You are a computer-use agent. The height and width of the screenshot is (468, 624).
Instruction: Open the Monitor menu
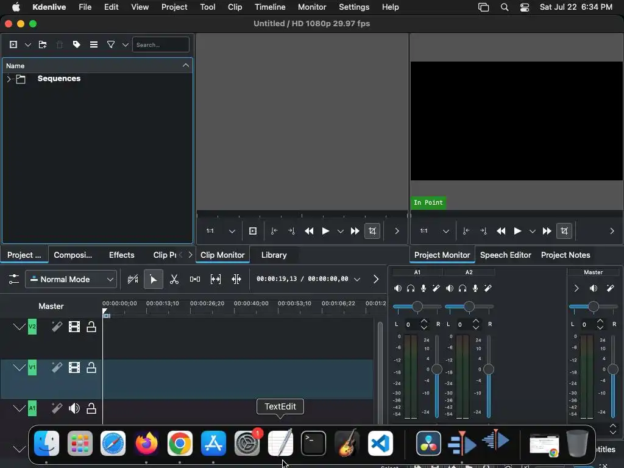[x=312, y=7]
